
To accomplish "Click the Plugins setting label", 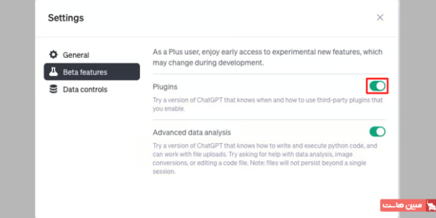I will point(165,87).
